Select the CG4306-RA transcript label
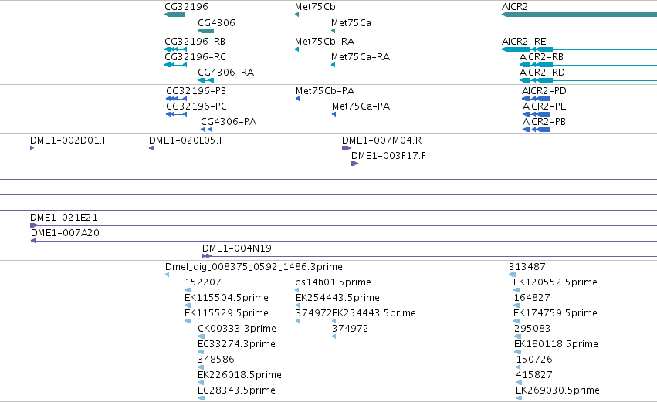This screenshot has width=657, height=402. coord(226,73)
